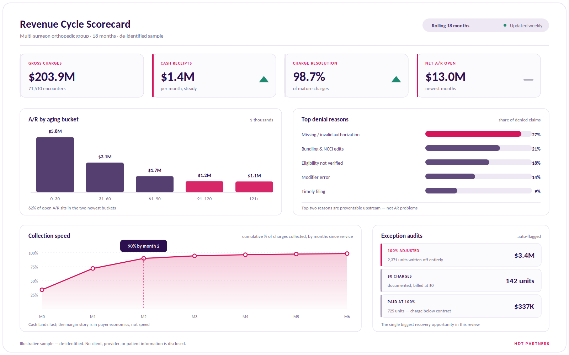Click the M1 data point on collection curve
Image resolution: width=569 pixels, height=355 pixels.
(x=93, y=268)
